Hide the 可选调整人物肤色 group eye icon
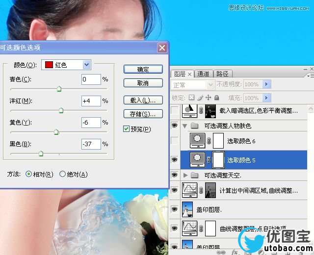 (175, 126)
